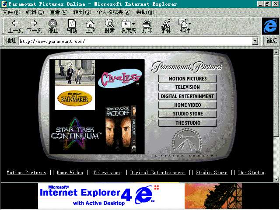Screen dimensions: 280x210
Task: Click the STUDIO STORE button
Action: coord(187,114)
